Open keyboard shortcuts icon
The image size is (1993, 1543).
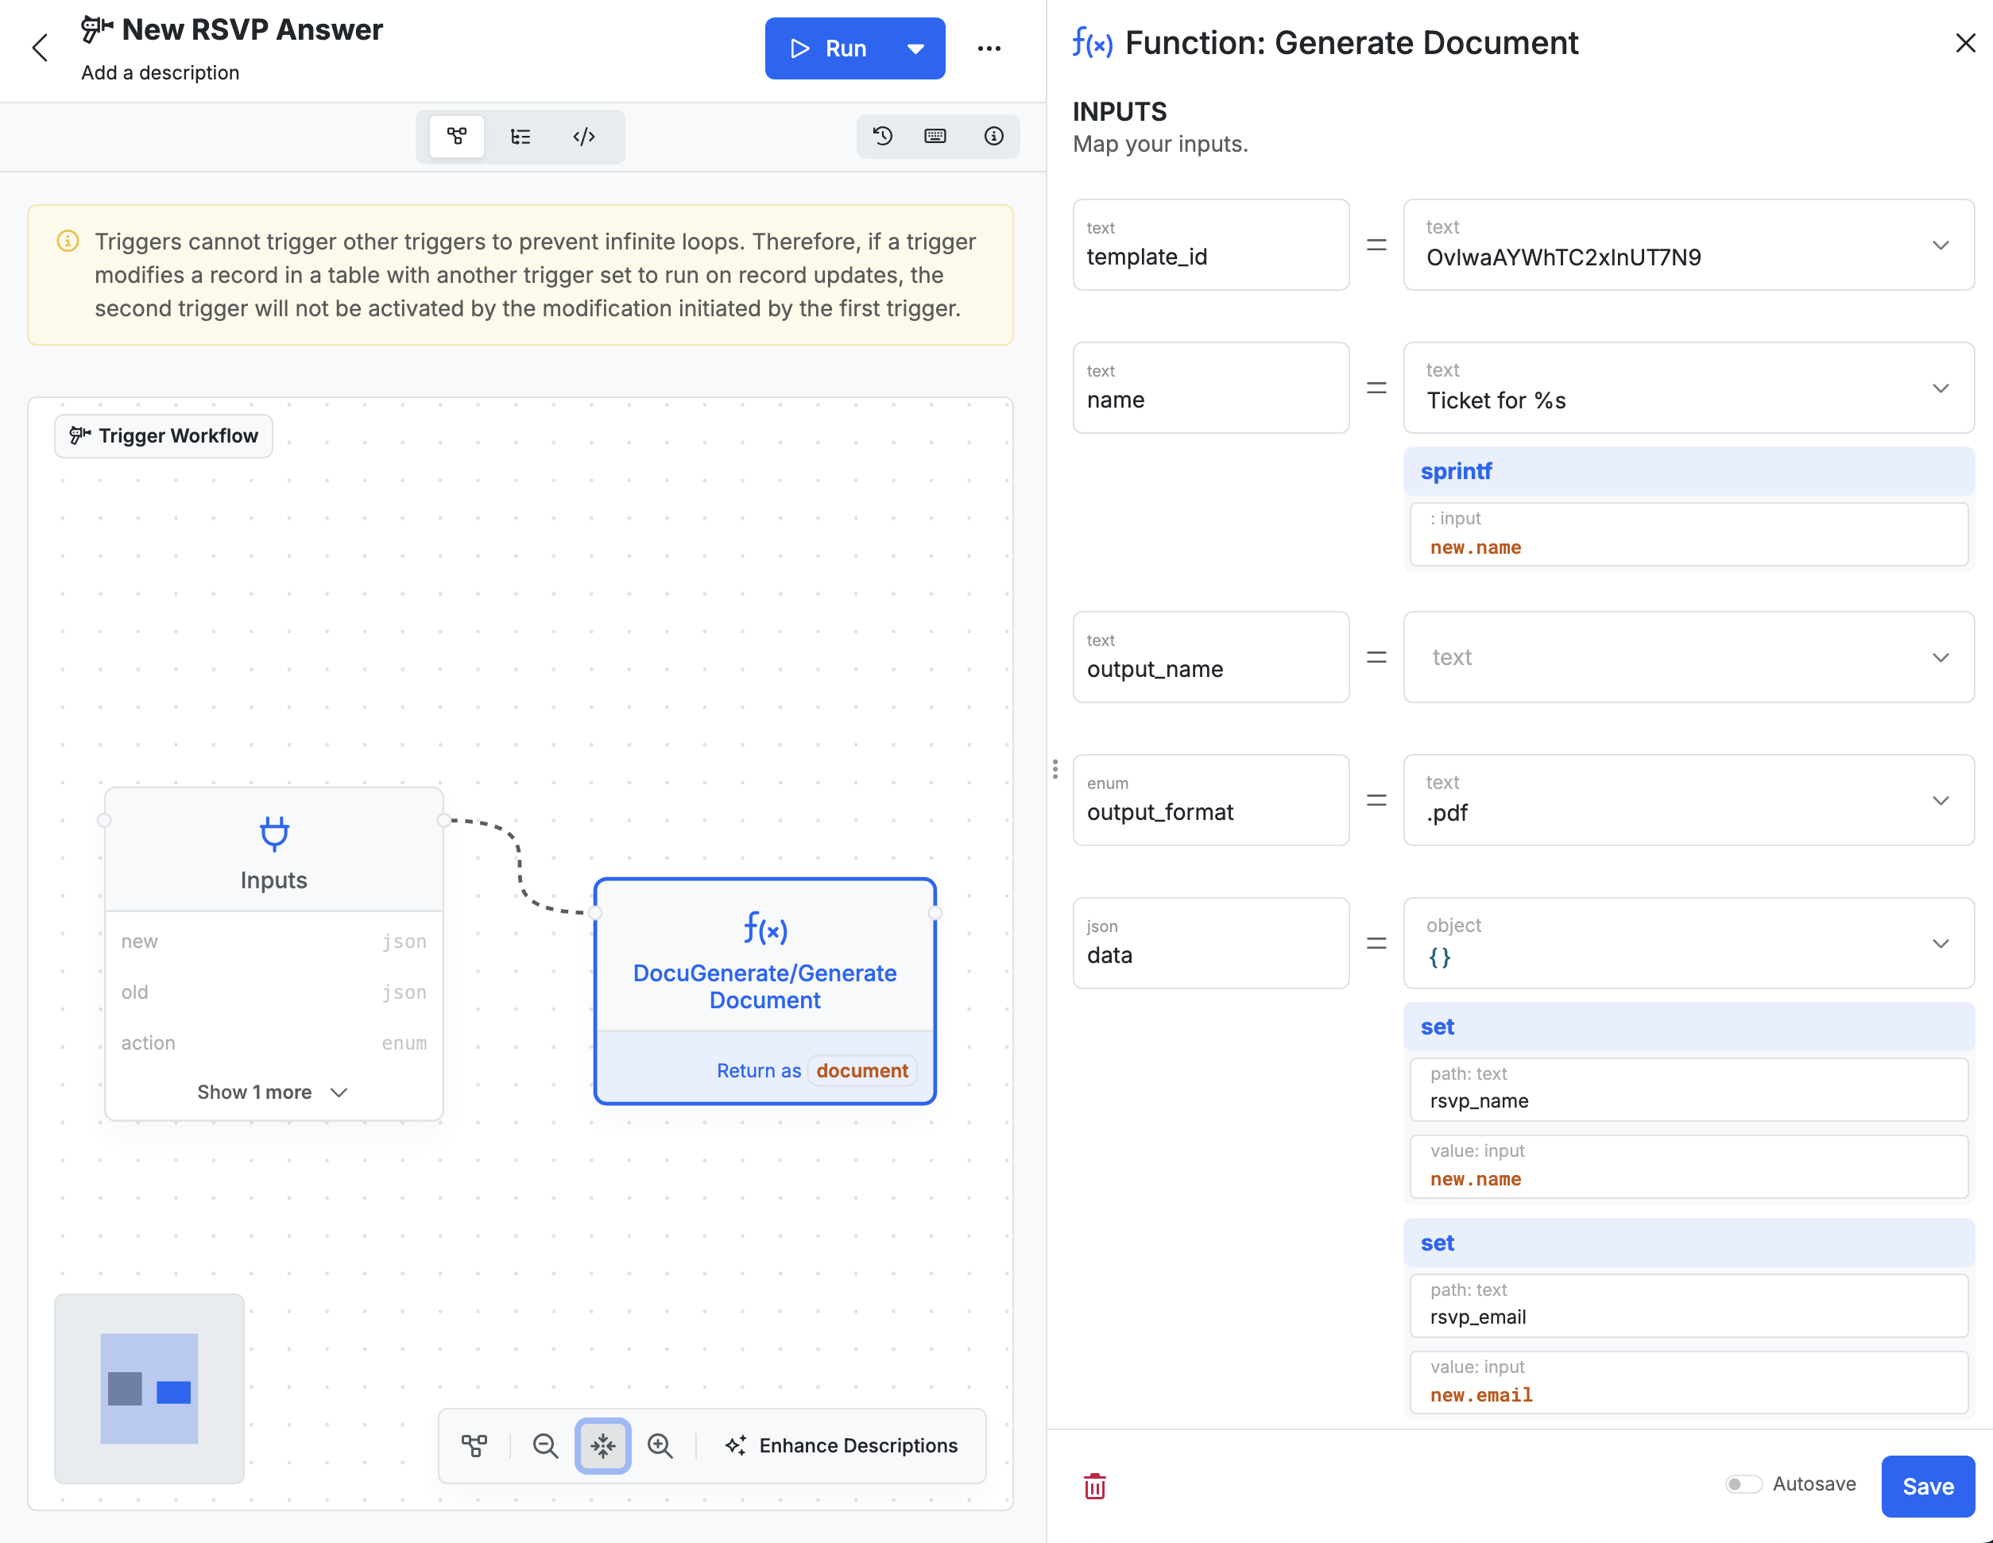(935, 136)
